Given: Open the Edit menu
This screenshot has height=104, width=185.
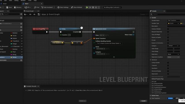Looking at the screenshot, I should point(5,1).
